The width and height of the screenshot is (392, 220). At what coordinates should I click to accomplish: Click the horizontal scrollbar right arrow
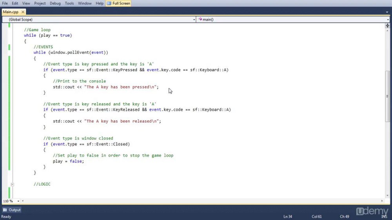pos(382,201)
